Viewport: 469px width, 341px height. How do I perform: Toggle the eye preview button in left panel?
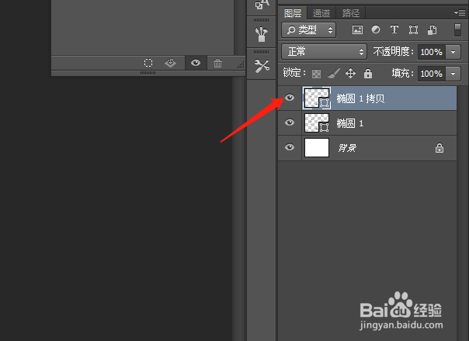coord(196,63)
